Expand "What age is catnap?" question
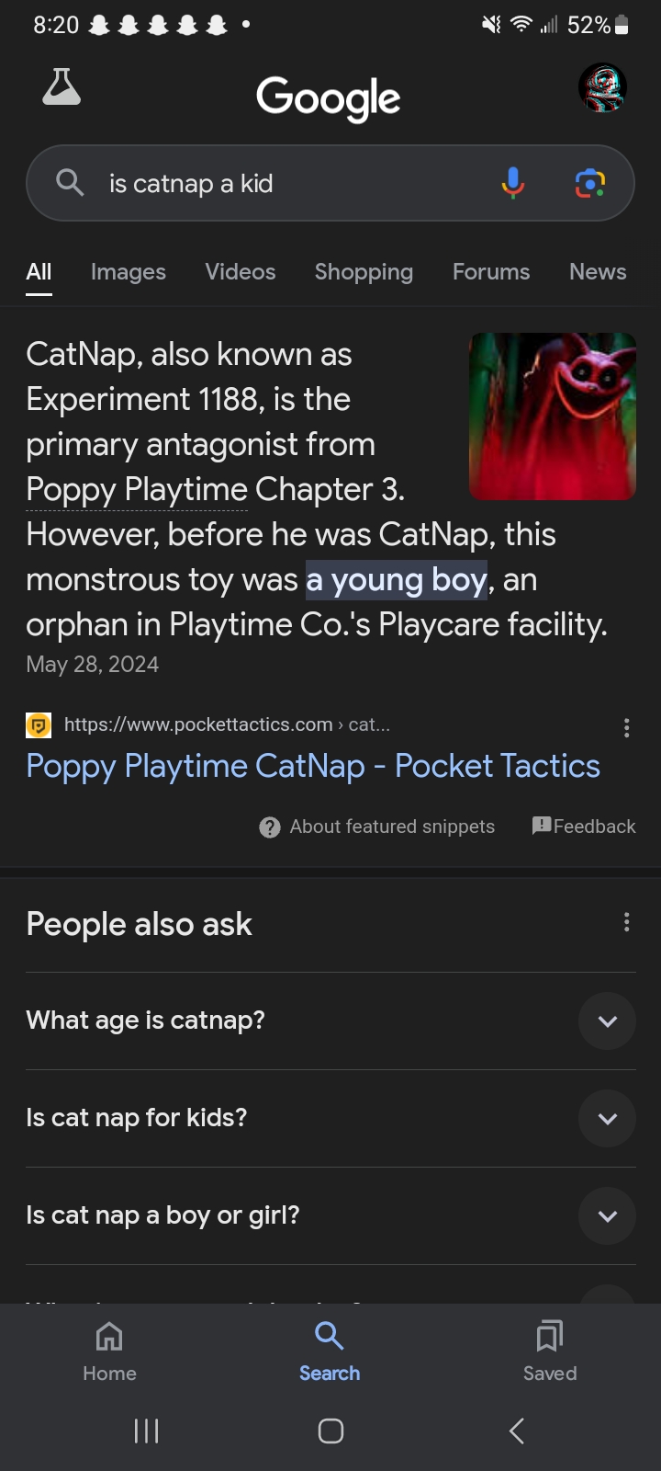The height and width of the screenshot is (1471, 661). (607, 1021)
